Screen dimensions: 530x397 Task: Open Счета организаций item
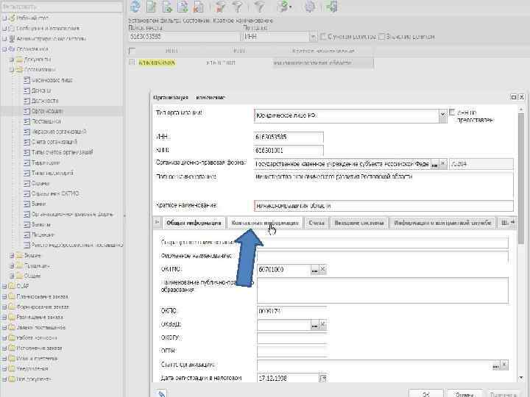[54, 142]
